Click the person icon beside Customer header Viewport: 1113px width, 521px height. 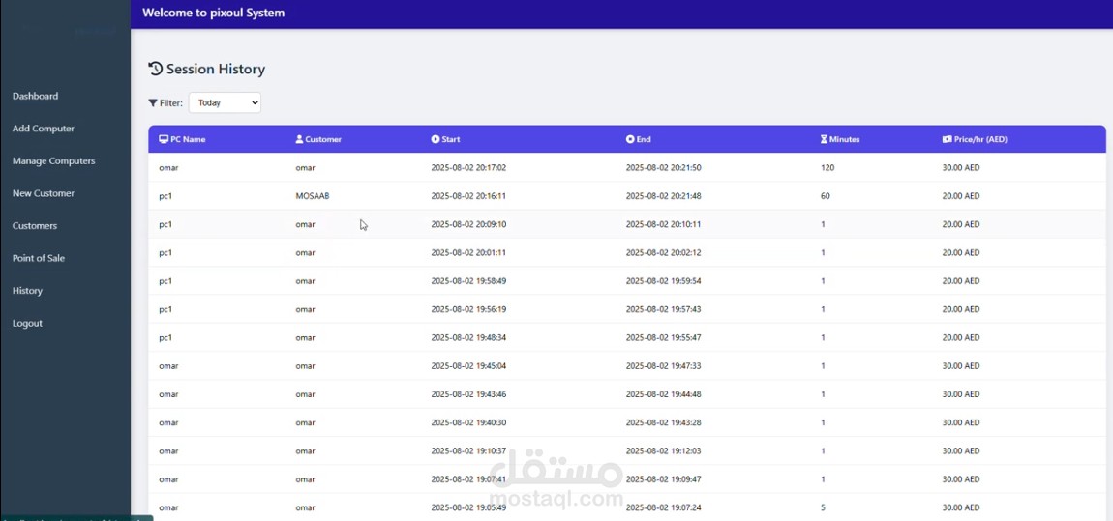click(300, 139)
